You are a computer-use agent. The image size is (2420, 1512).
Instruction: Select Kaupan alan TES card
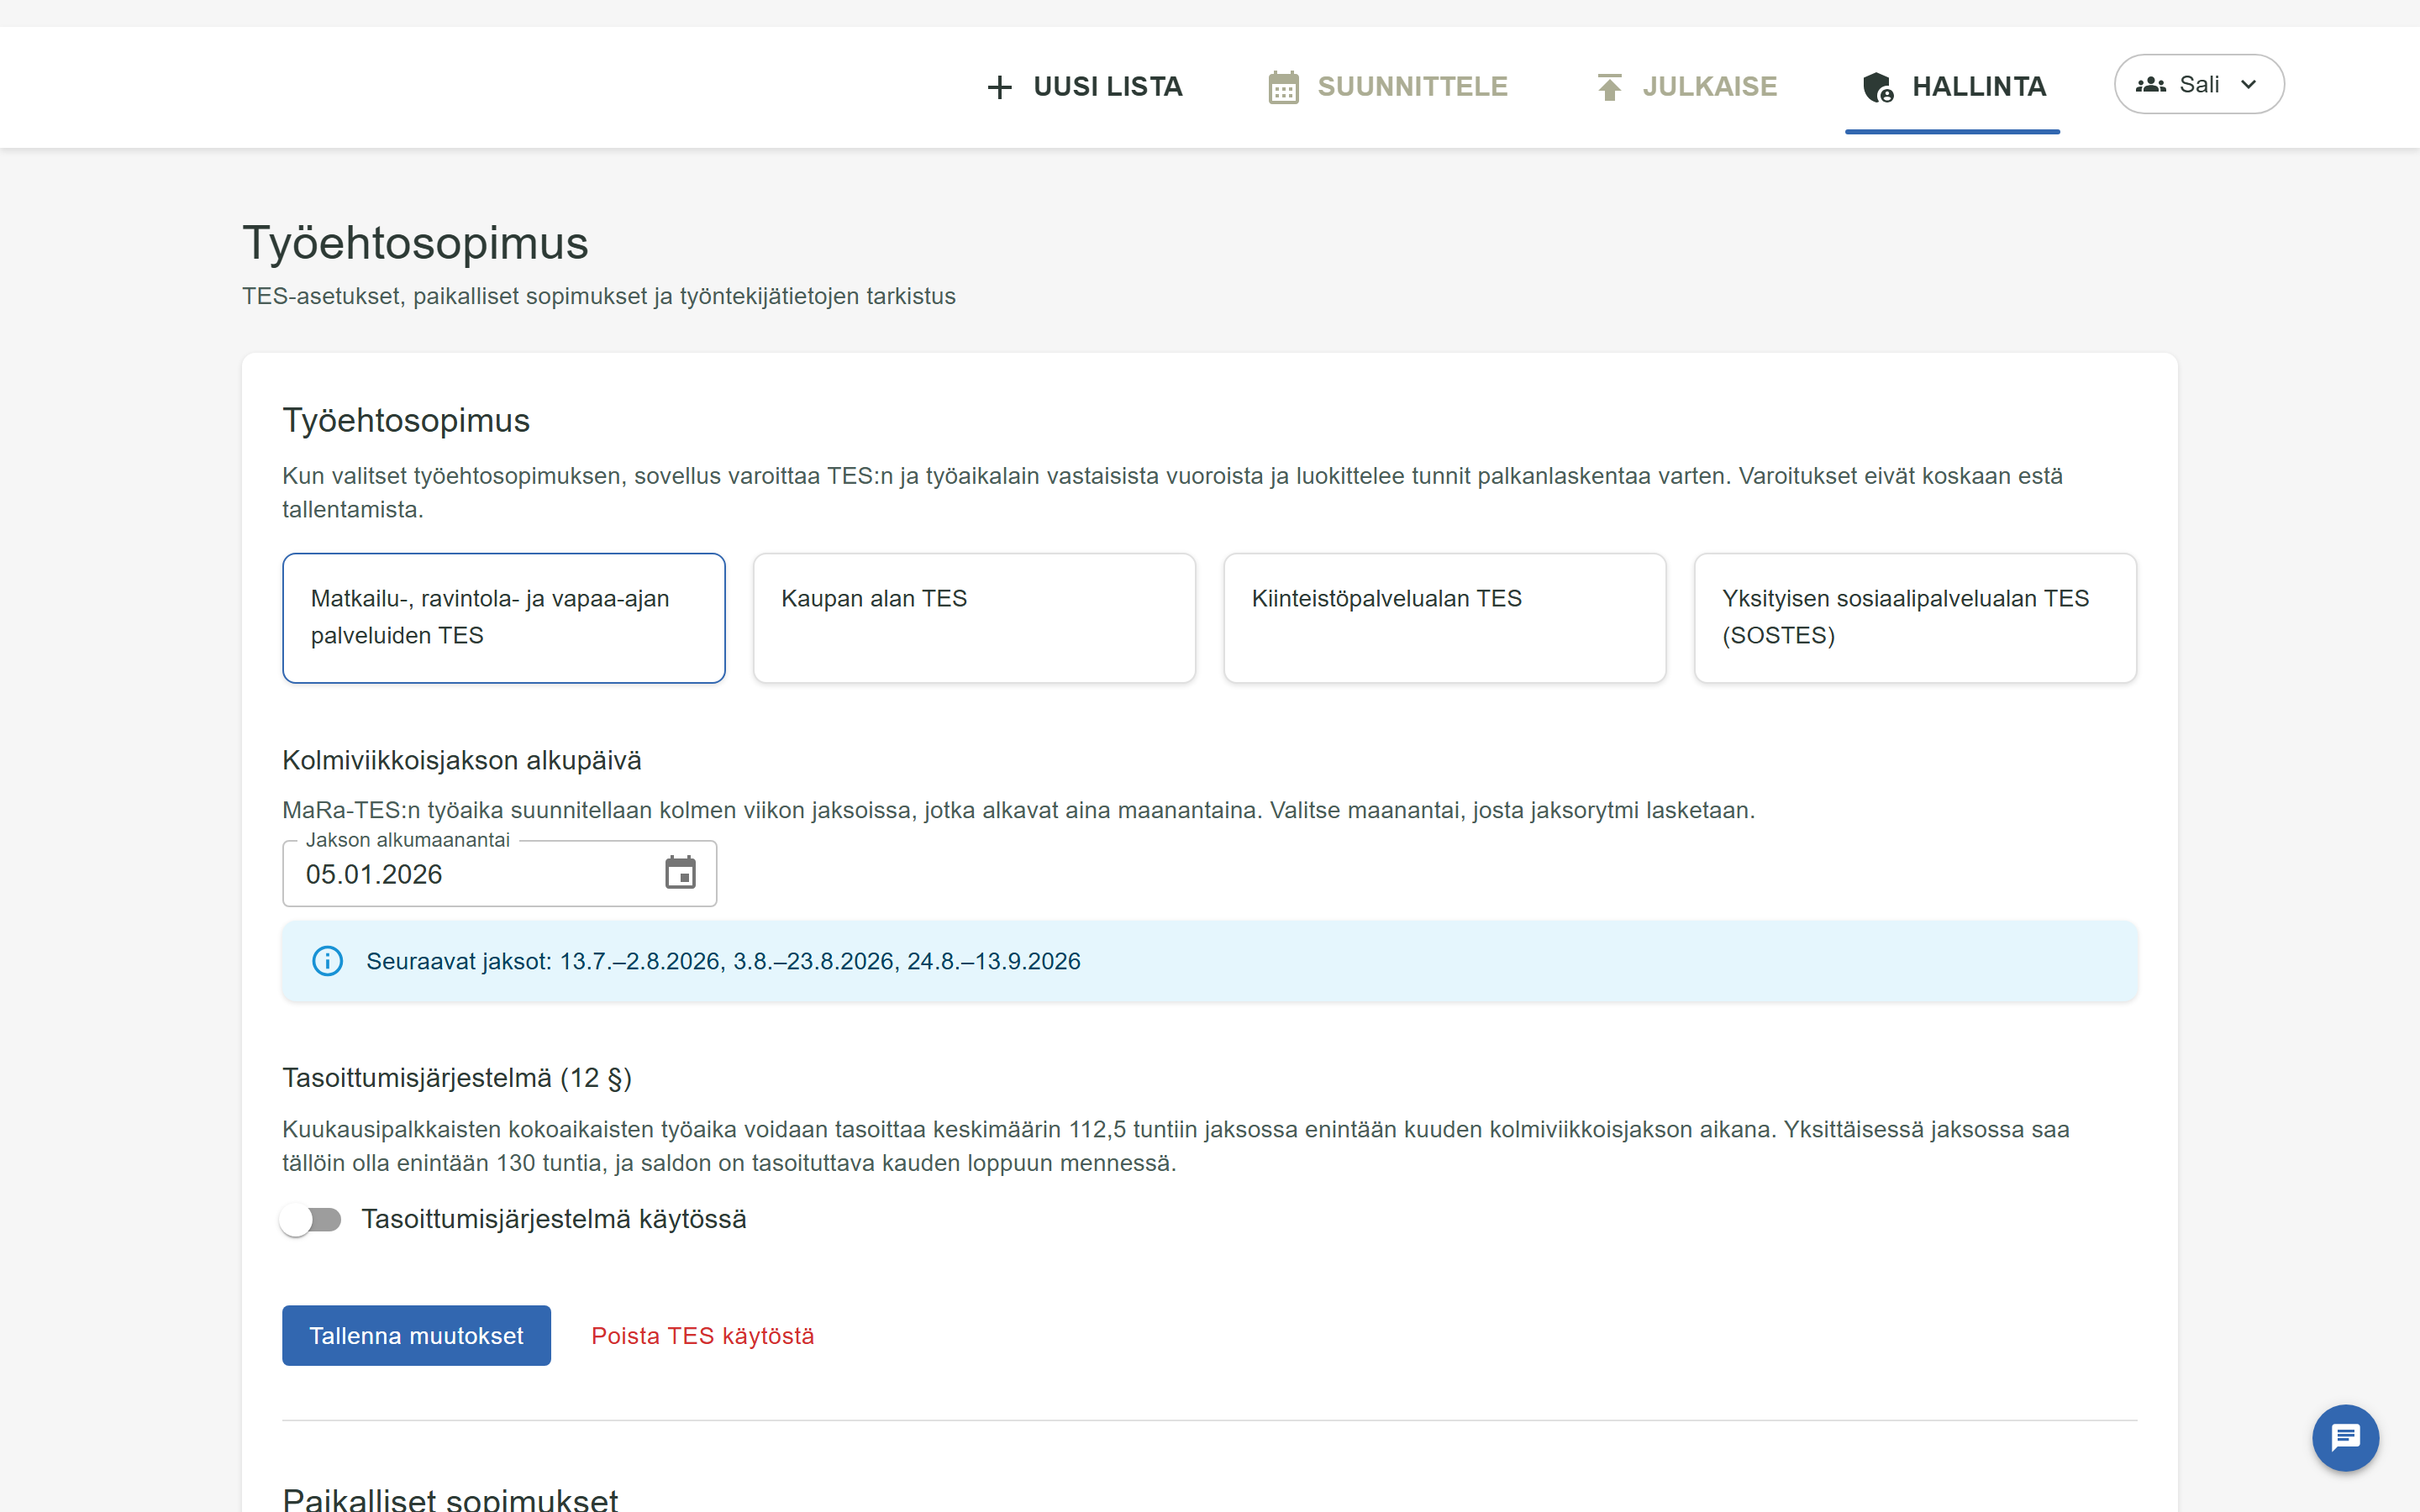click(974, 618)
